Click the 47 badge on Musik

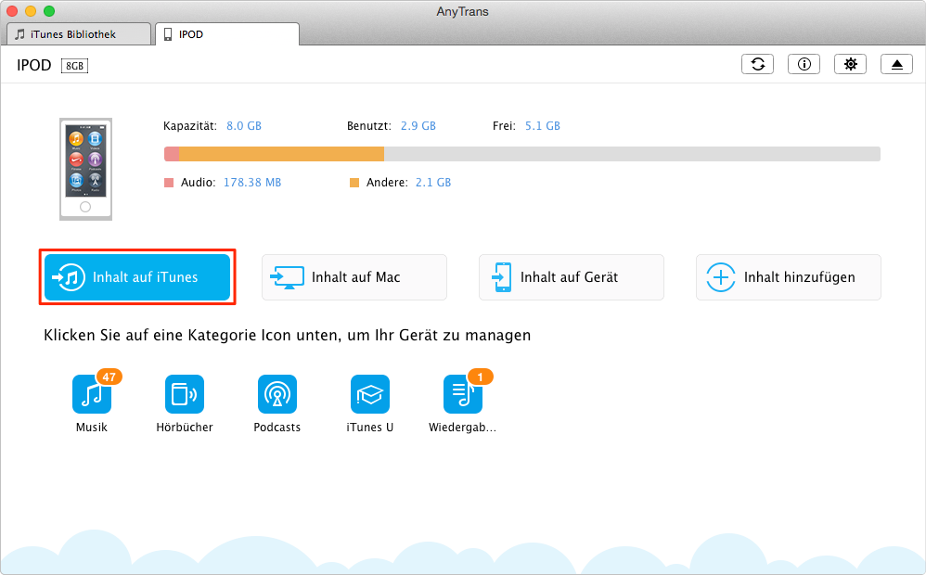pos(109,377)
